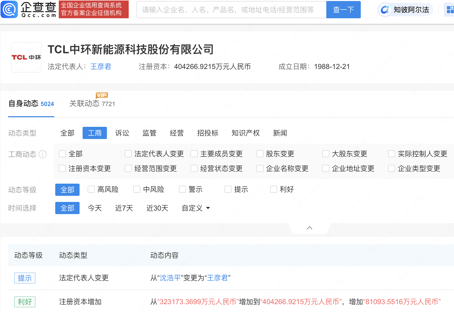
Task: Check the 企业名称变更 checkbox
Action: [260, 168]
